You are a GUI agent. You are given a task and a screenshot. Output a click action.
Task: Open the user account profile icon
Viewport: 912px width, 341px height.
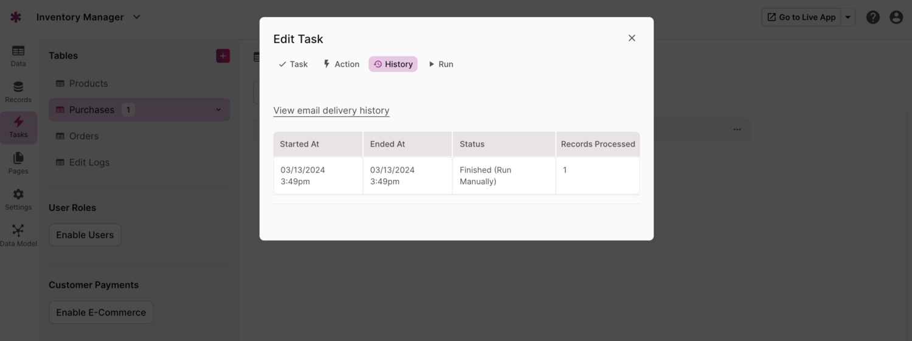click(896, 17)
